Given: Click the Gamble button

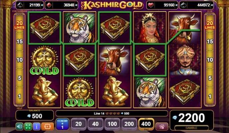Looking at the screenshot, I should coord(191,128).
